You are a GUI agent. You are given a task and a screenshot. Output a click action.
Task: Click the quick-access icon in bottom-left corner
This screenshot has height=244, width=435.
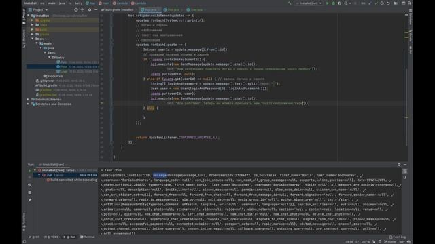[x=24, y=241]
